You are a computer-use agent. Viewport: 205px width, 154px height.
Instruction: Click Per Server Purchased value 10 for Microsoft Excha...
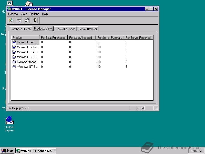click(x=99, y=47)
